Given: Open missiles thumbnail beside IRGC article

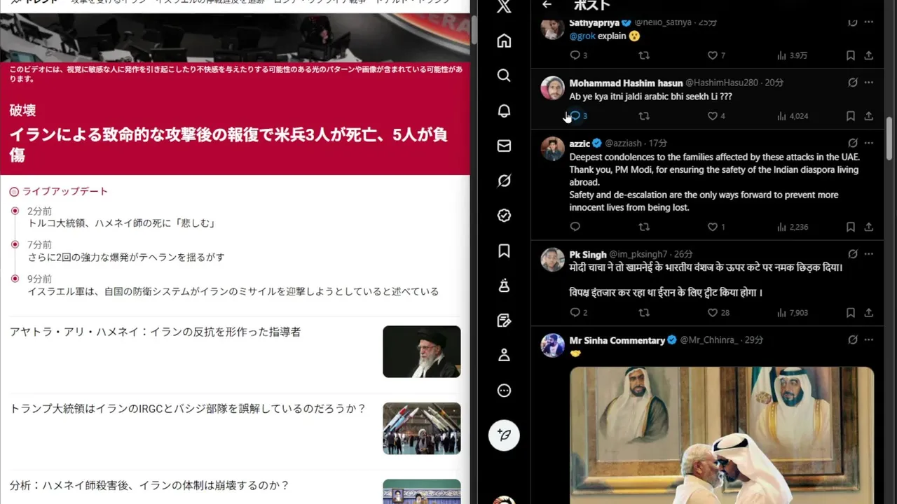Looking at the screenshot, I should coord(422,428).
